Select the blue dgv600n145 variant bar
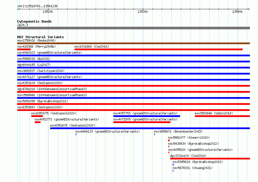Viewport: 258px width, 182px height. (133, 68)
